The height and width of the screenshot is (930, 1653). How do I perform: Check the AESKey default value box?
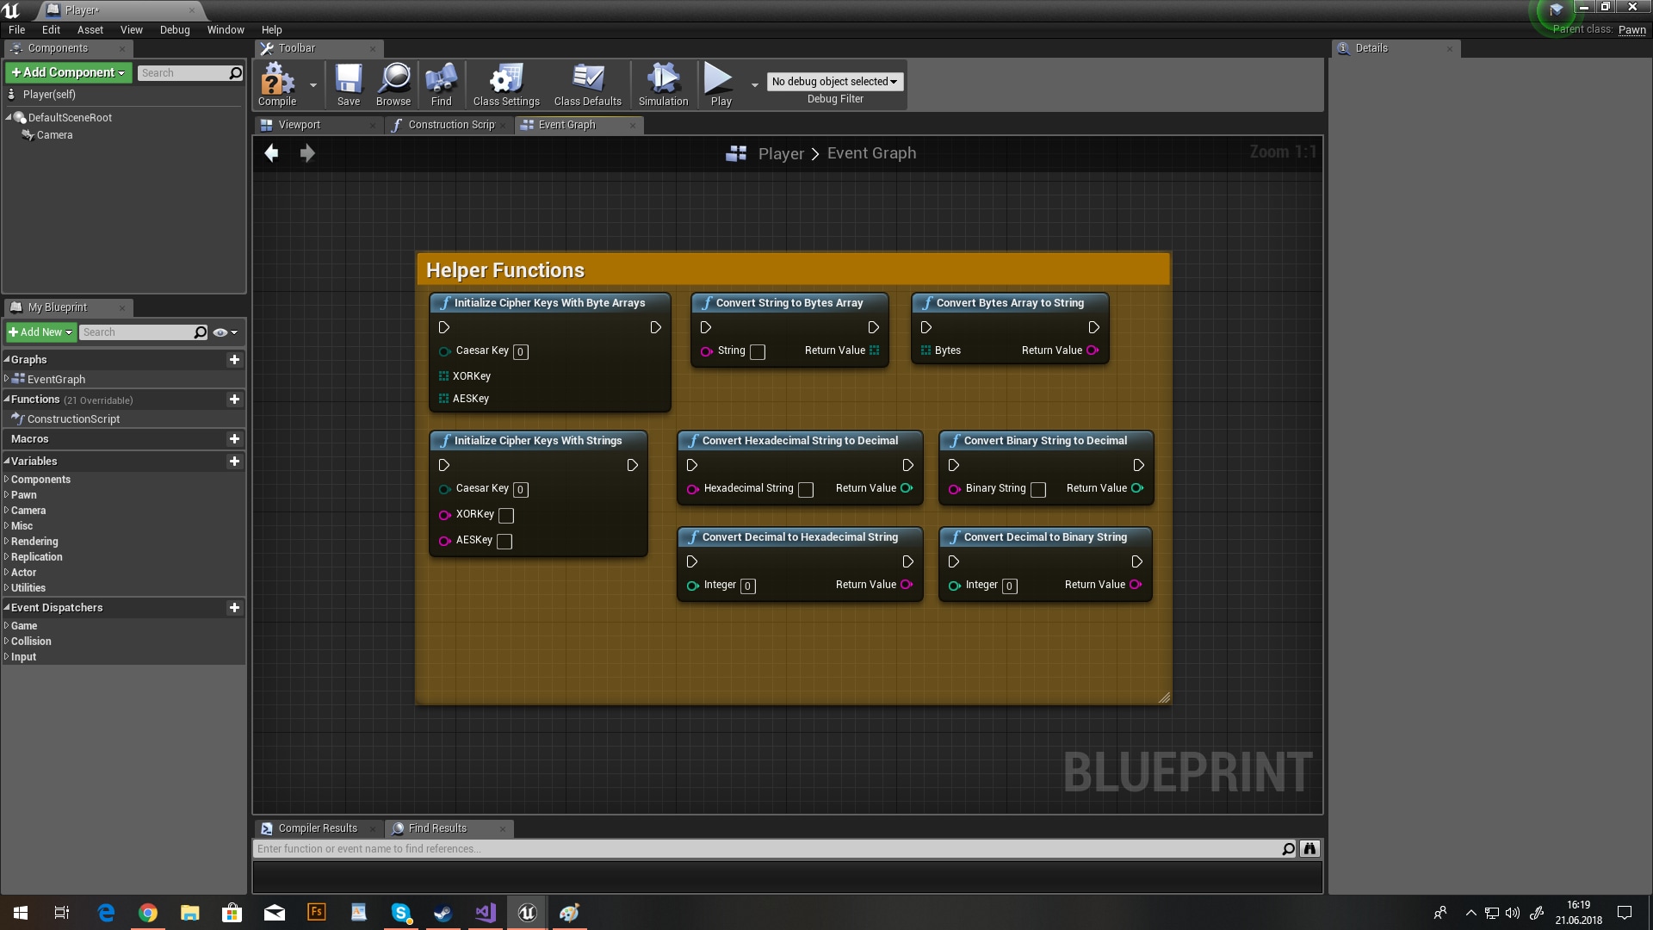pyautogui.click(x=505, y=542)
